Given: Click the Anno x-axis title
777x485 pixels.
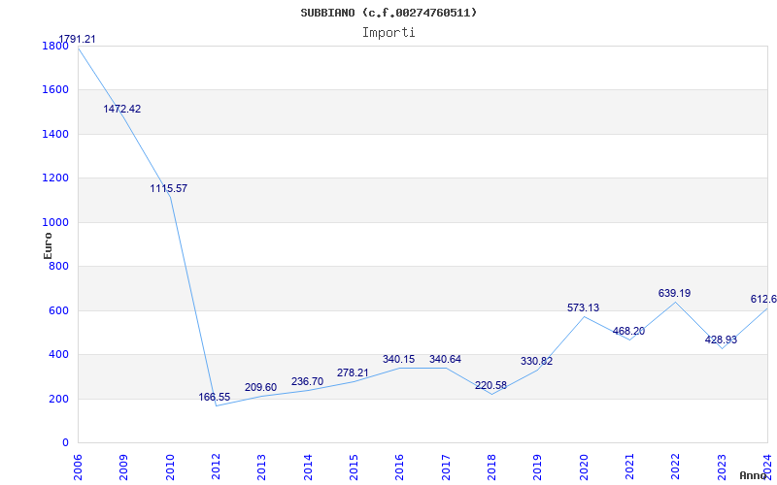Looking at the screenshot, I should point(753,475).
